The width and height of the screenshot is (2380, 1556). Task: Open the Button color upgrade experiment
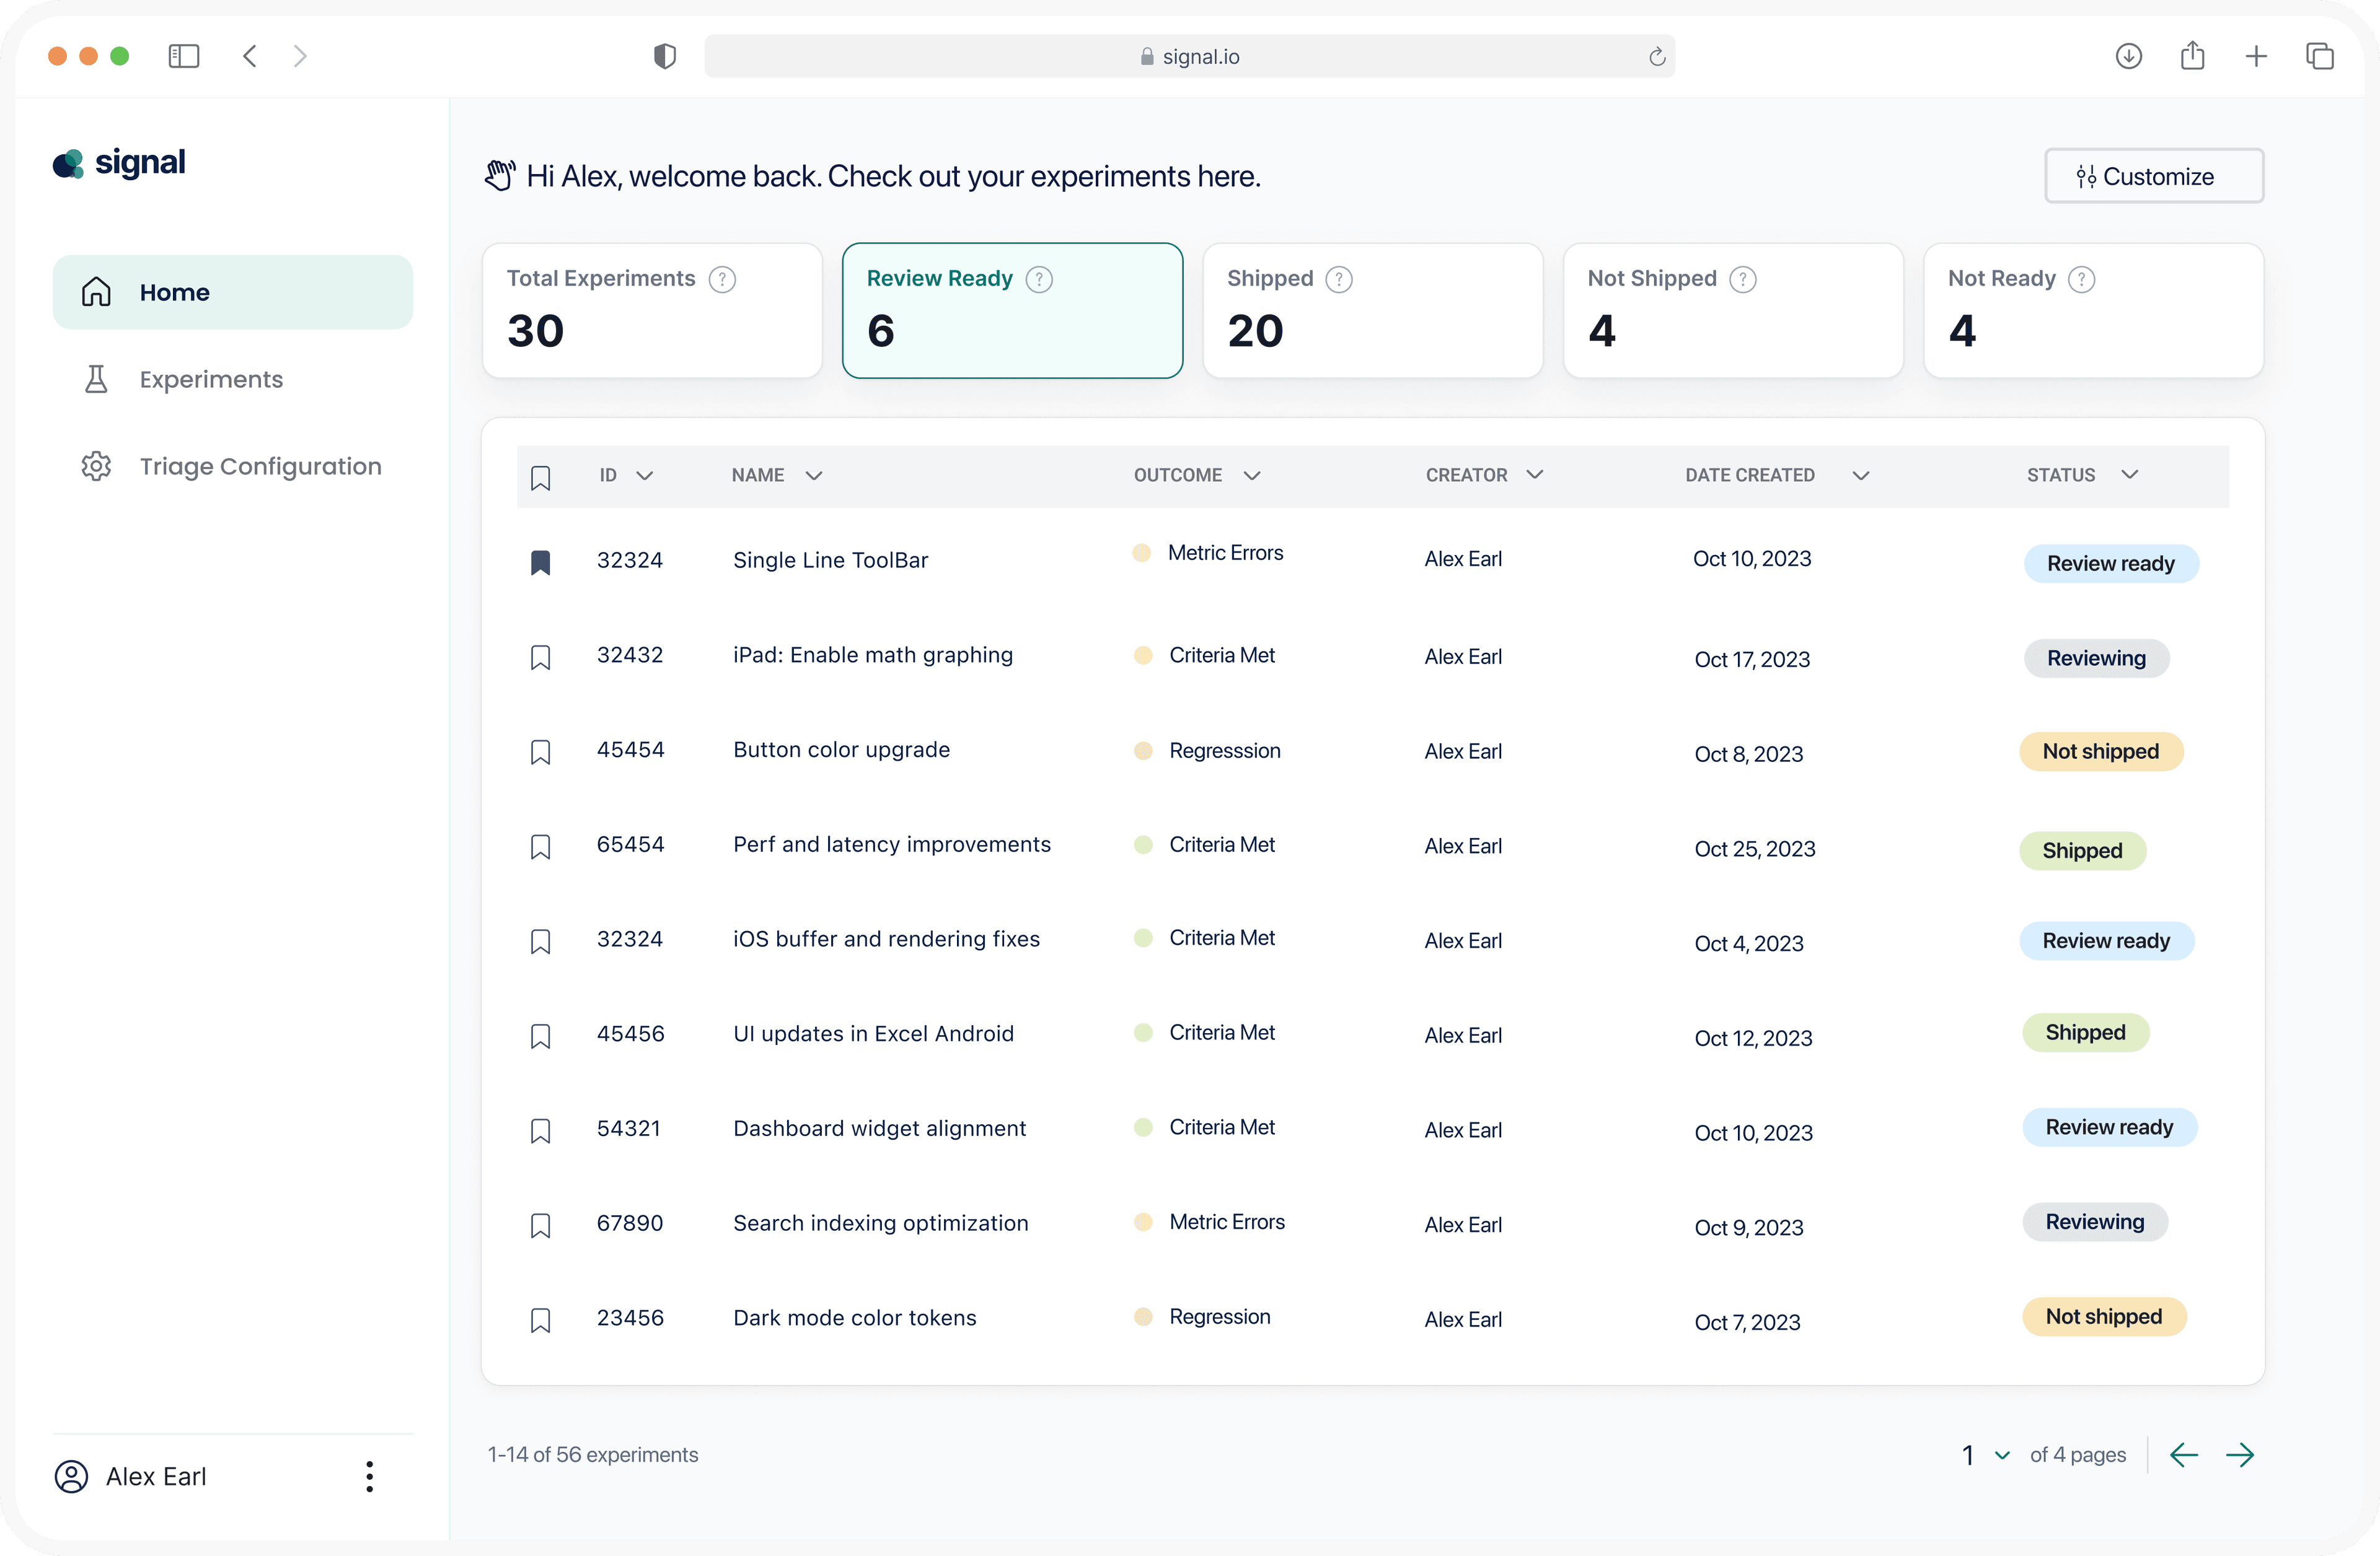pyautogui.click(x=841, y=750)
